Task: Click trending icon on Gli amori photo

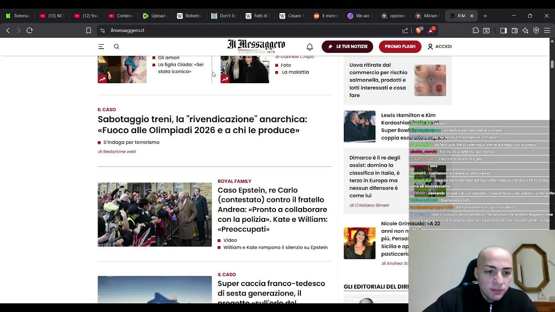Action: [102, 79]
